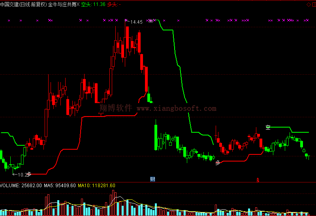
Task: Click the MA5: 95409.60 label
Action: pyautogui.click(x=60, y=185)
